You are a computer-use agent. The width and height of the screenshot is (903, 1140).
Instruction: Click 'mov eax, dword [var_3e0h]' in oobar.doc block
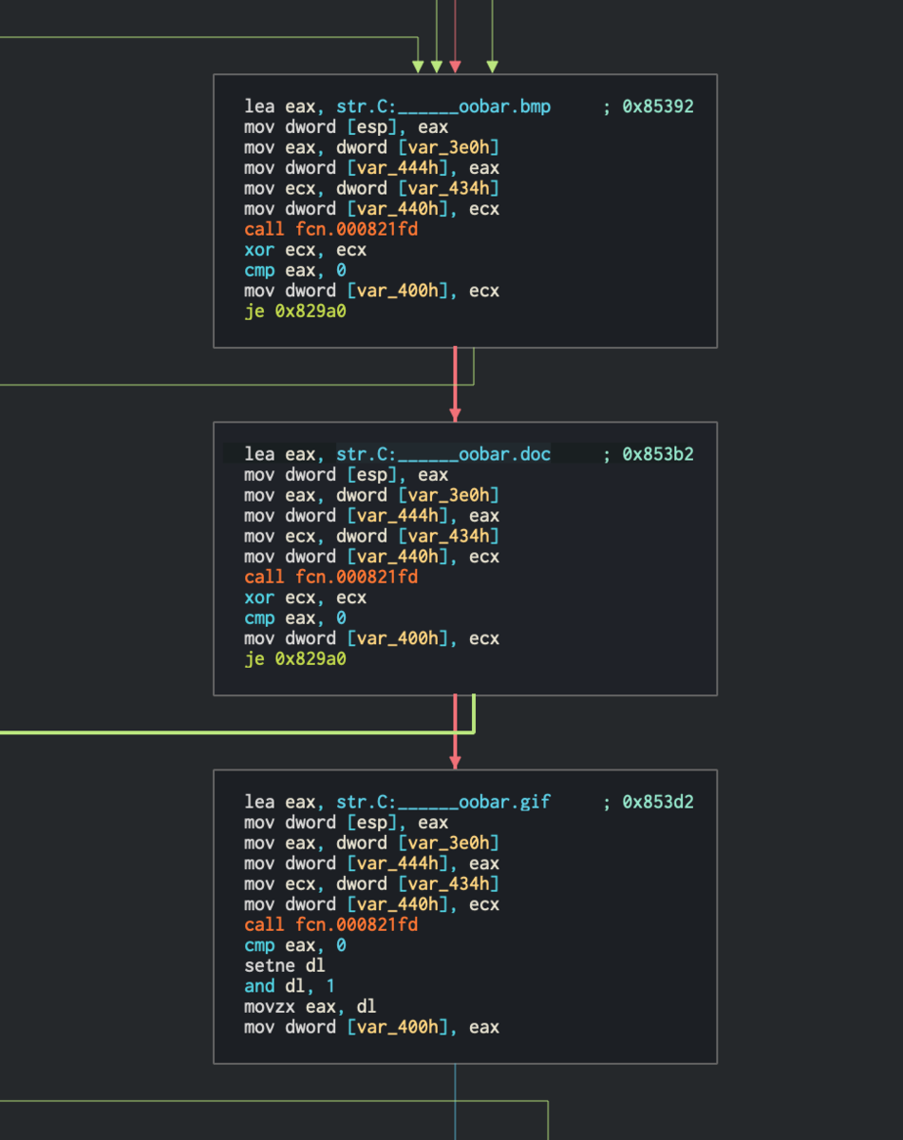pos(371,495)
